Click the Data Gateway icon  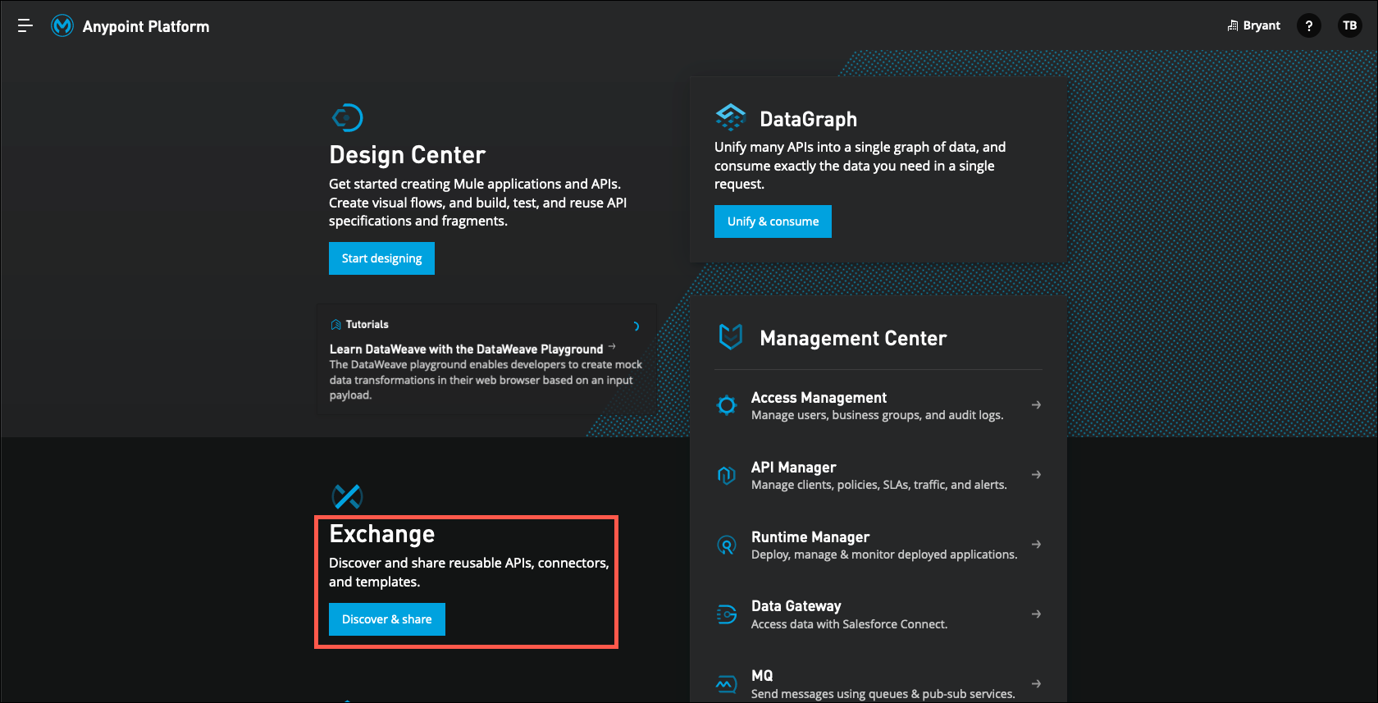click(x=727, y=614)
